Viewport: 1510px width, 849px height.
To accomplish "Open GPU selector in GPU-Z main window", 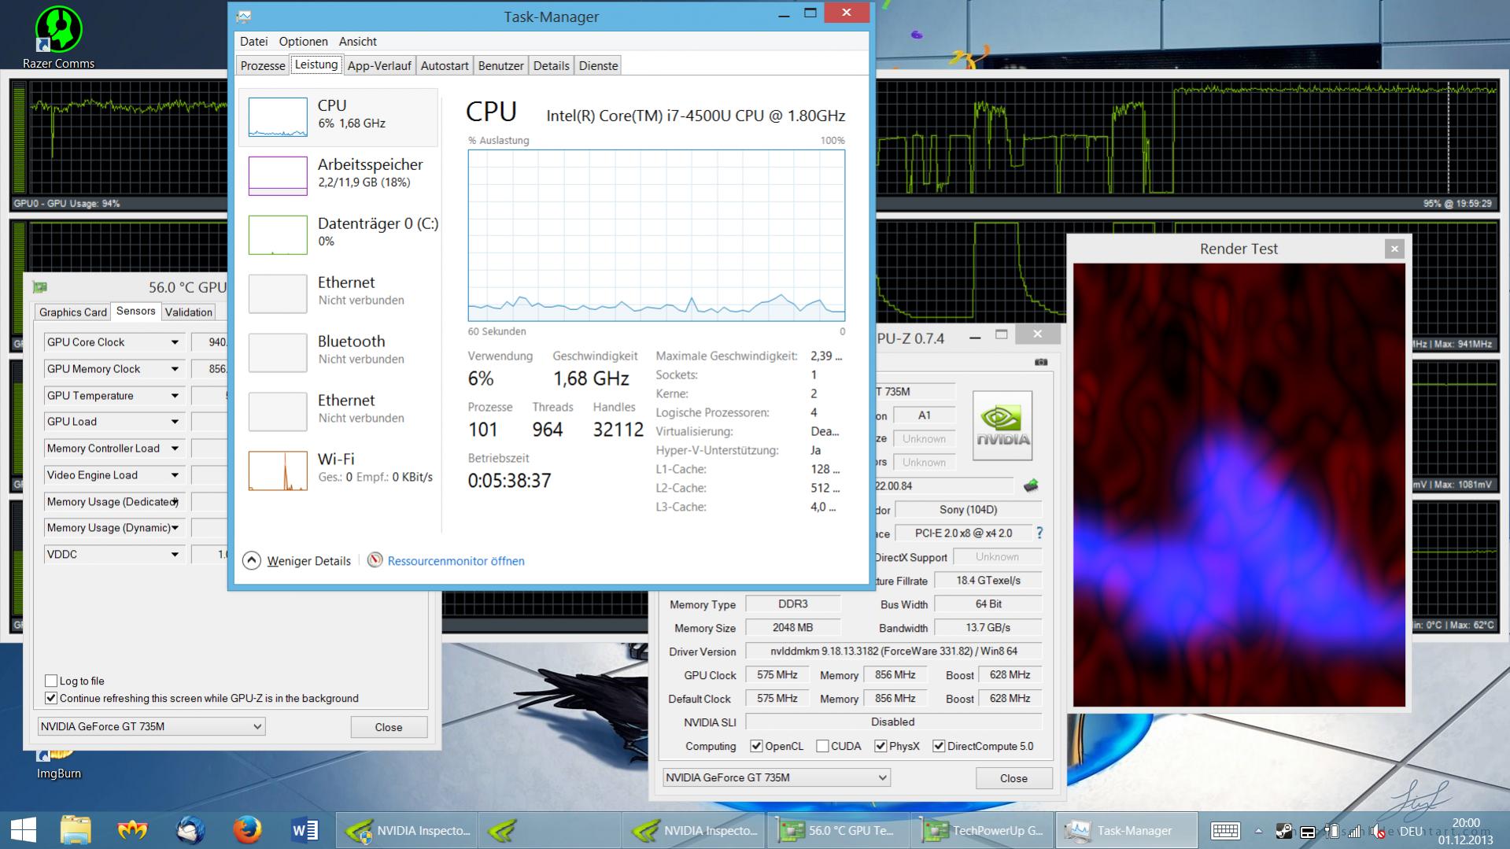I will tap(777, 777).
